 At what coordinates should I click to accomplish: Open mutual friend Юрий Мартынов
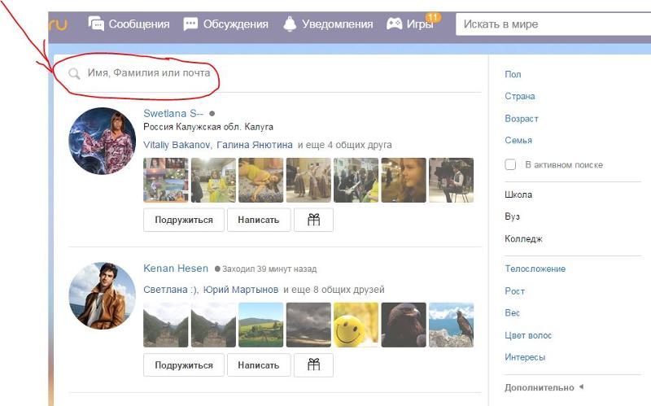tap(241, 290)
